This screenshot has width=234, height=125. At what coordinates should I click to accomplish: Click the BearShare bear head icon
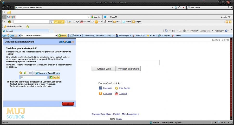(10, 22)
